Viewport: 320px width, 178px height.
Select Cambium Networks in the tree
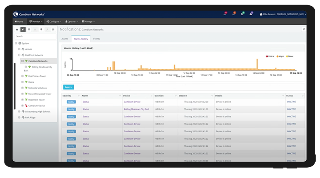point(38,61)
